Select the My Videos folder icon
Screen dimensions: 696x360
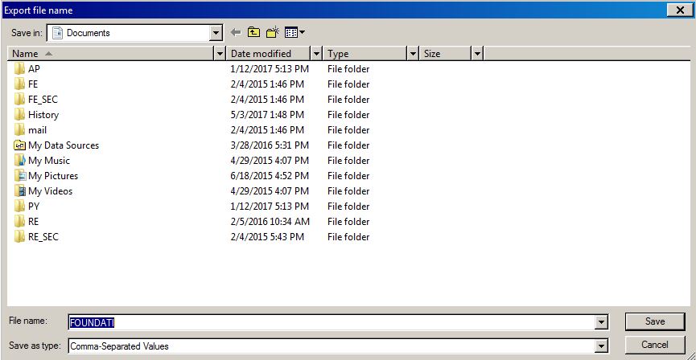(x=19, y=191)
